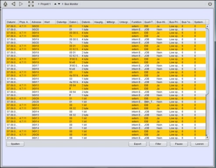The height and width of the screenshot is (168, 216).
Task: Go to the home screen icon
Action: tap(5, 4)
